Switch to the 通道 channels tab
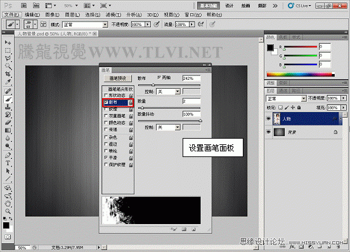The width and height of the screenshot is (350, 252). tap(283, 91)
